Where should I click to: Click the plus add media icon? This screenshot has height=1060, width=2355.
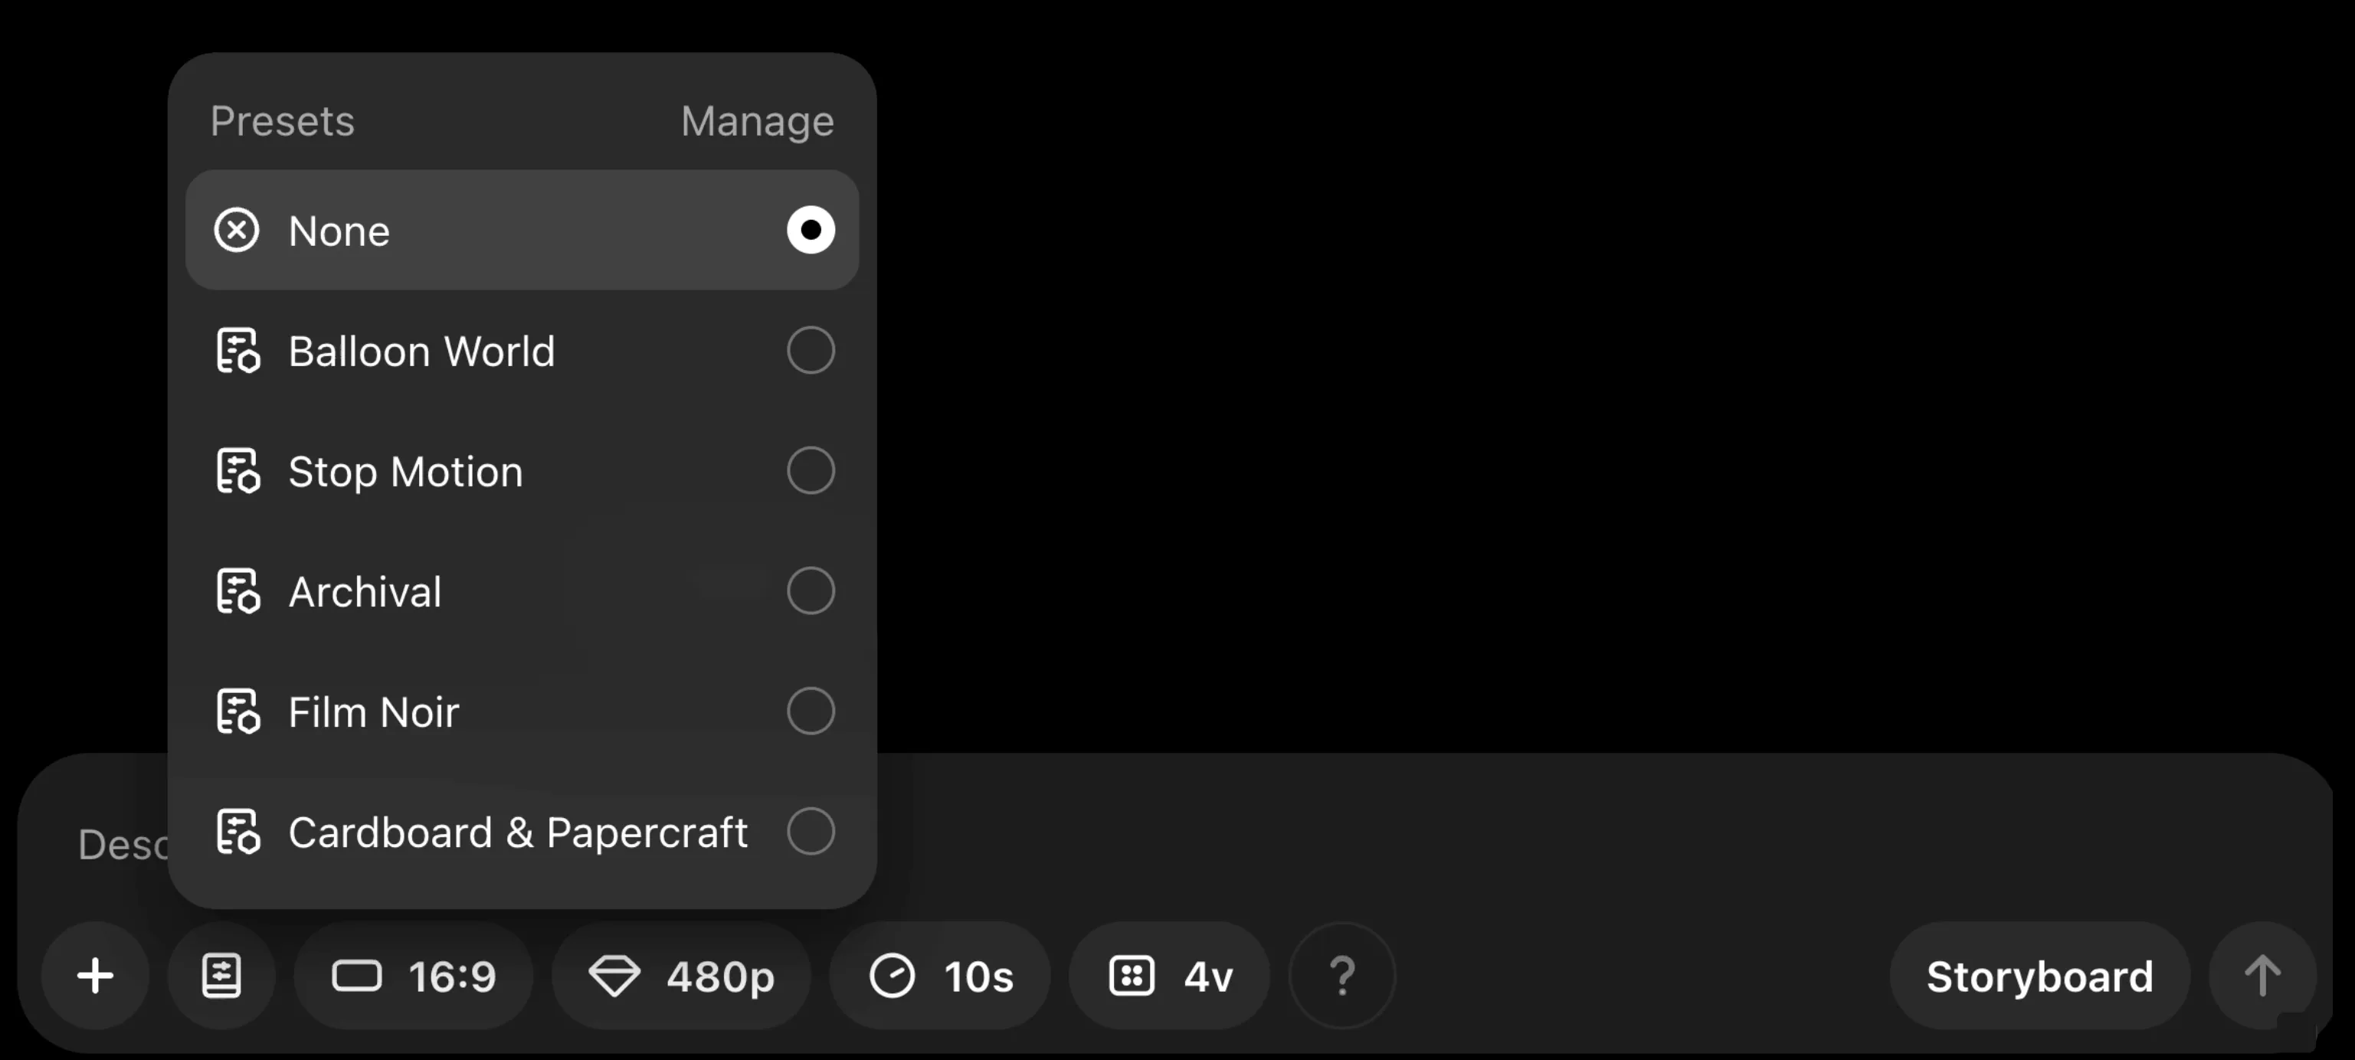coord(95,976)
